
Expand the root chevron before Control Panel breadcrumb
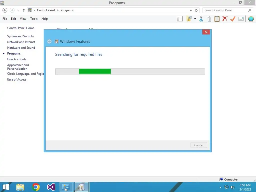pyautogui.click(x=34, y=10)
